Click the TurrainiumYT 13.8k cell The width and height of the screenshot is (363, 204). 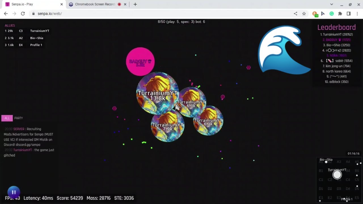pyautogui.click(x=157, y=93)
